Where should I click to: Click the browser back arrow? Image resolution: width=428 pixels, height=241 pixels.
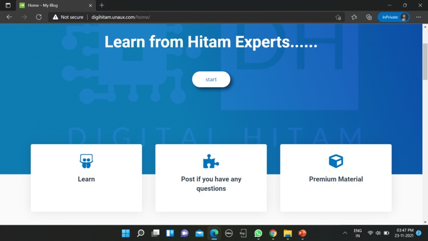9,17
